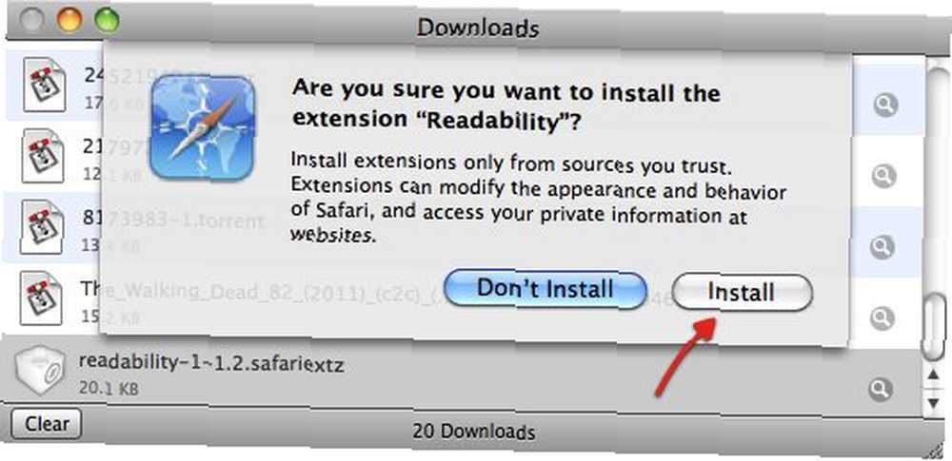Click the vertical scrollbar thumb
Image resolution: width=952 pixels, height=461 pixels.
[934, 328]
